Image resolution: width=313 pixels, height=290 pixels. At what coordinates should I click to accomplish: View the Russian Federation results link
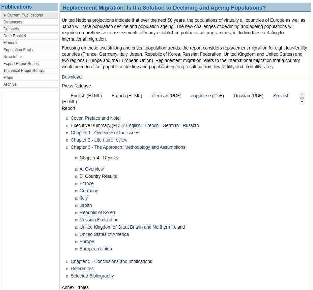pos(99,220)
